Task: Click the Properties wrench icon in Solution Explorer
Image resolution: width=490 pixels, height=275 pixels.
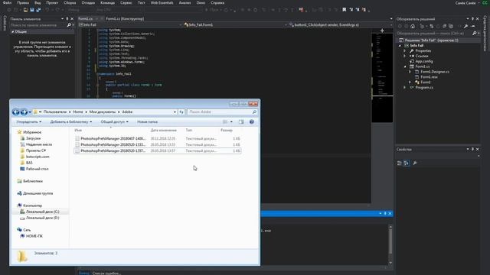Action: 465,26
